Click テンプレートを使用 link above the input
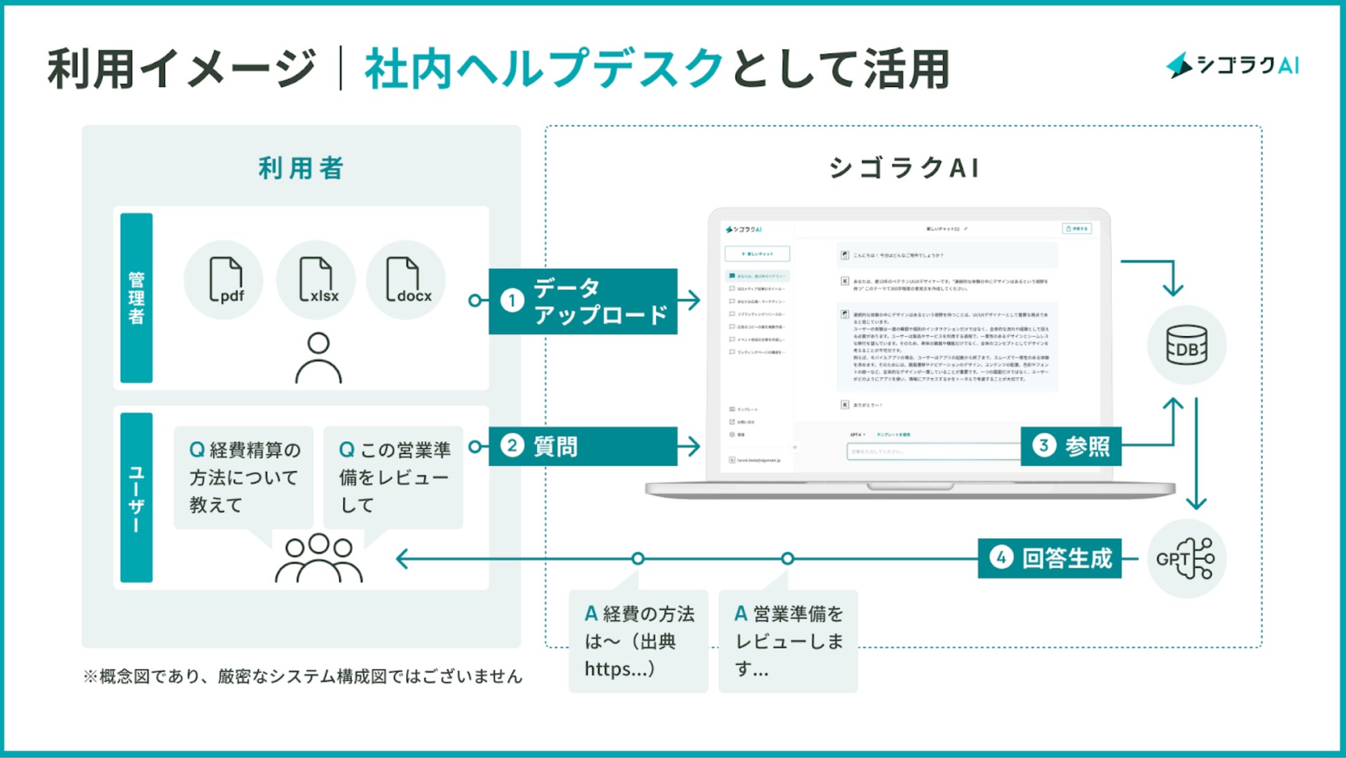The height and width of the screenshot is (758, 1346). point(894,435)
